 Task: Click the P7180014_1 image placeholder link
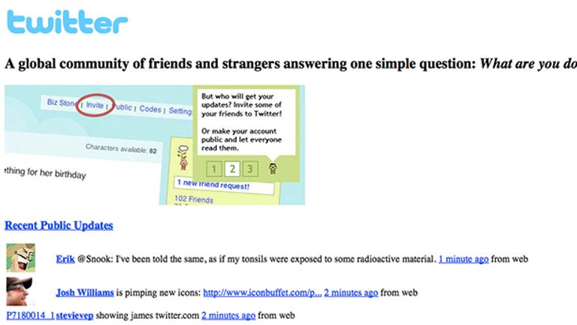[x=29, y=316]
